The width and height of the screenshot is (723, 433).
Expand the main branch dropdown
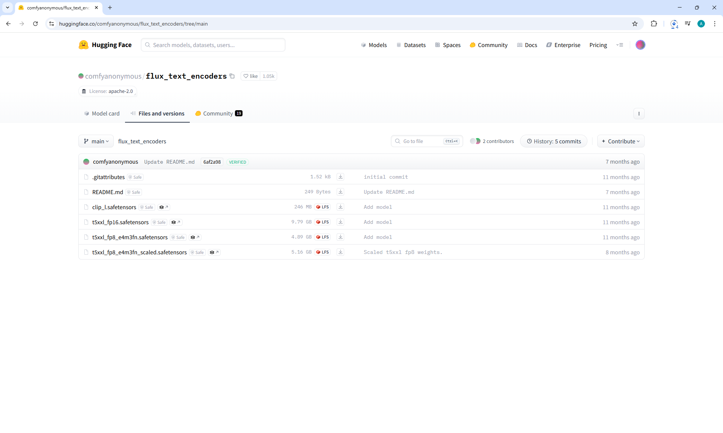click(x=96, y=141)
